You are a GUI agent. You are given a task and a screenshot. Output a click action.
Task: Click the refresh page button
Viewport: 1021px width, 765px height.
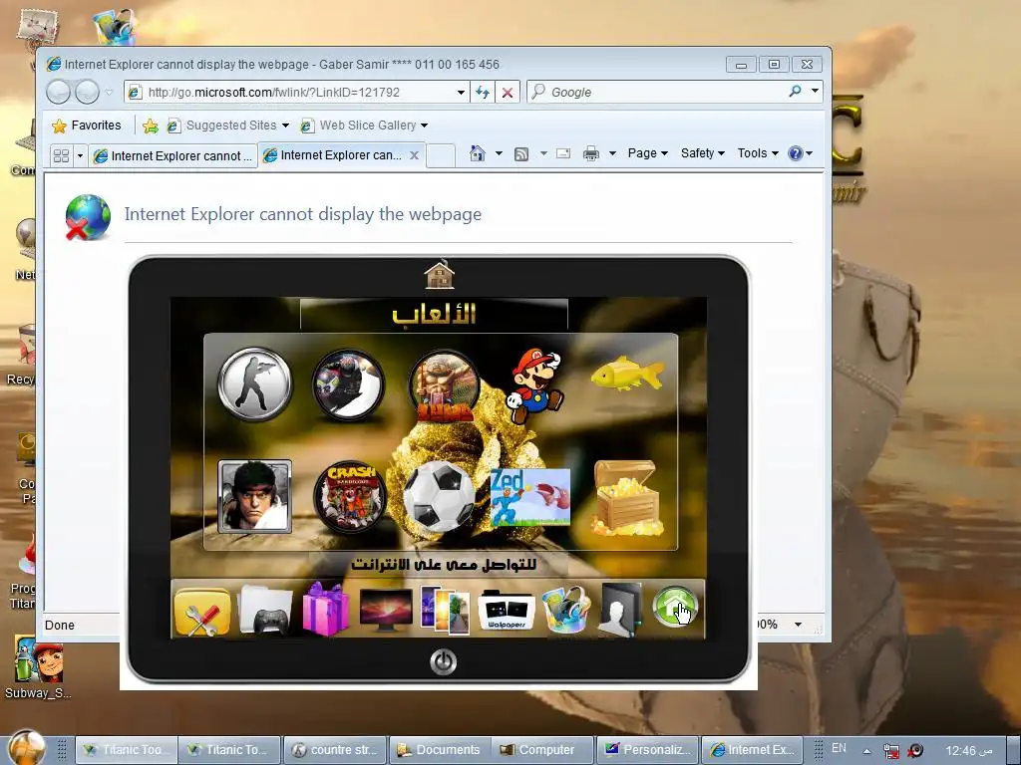coord(482,93)
